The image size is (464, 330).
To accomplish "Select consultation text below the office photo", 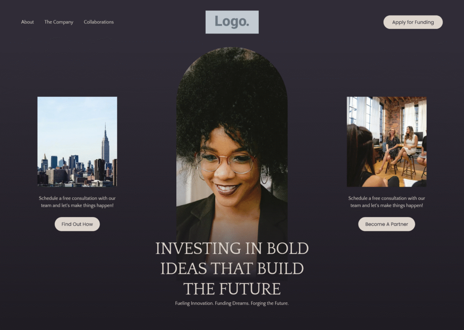I will pos(387,202).
